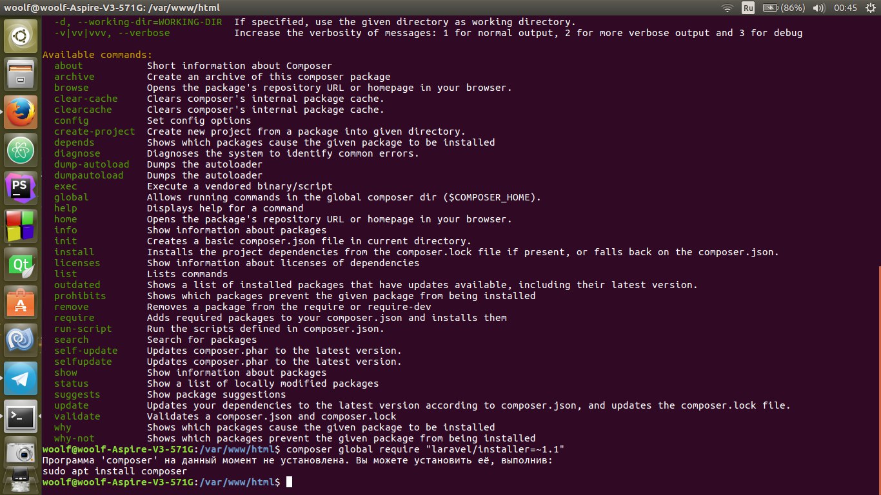This screenshot has width=881, height=495.
Task: Open the Ubuntu Dash search
Action: pos(21,36)
